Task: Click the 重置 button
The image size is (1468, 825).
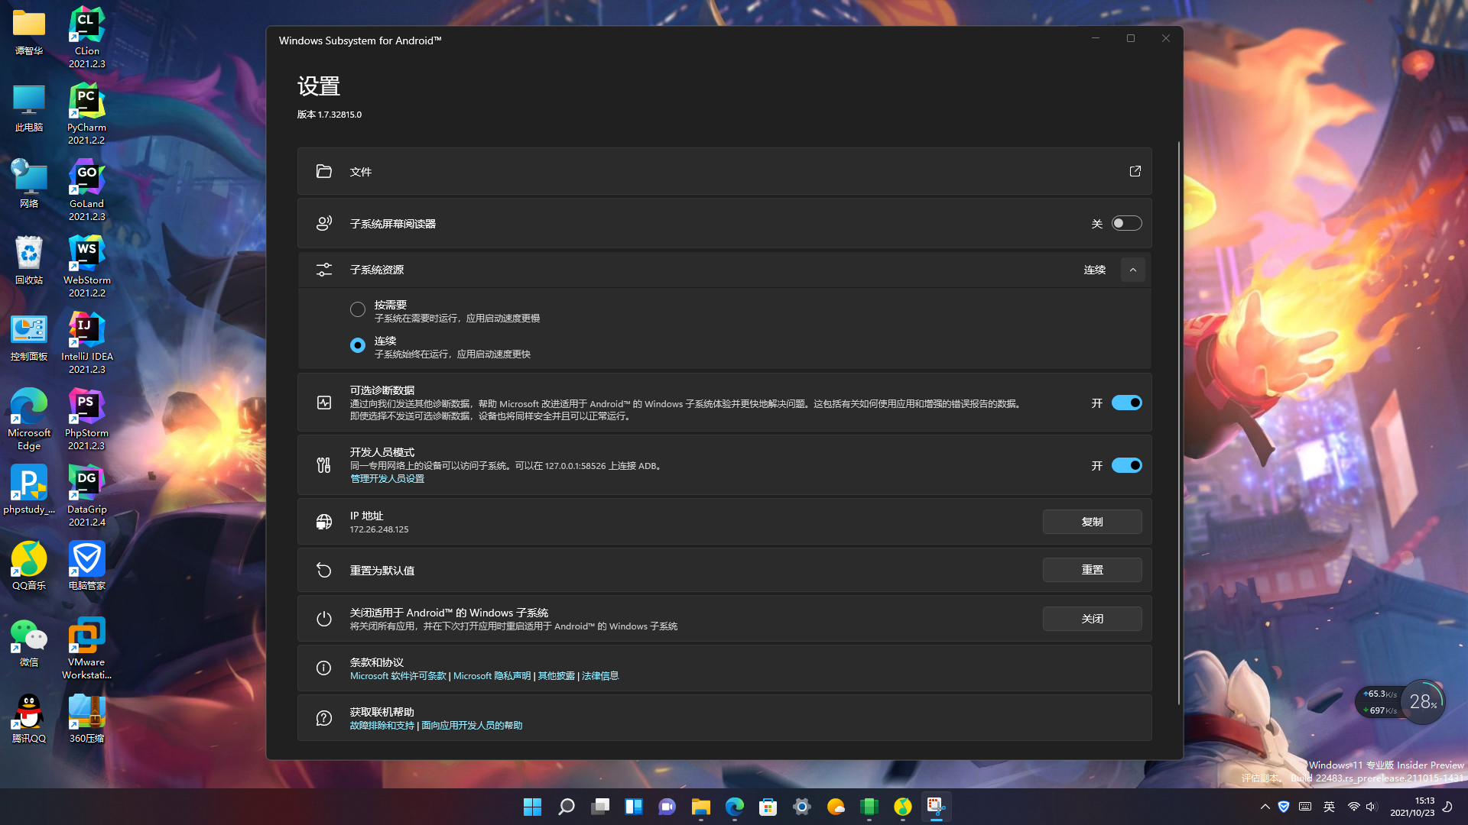Action: 1092,570
